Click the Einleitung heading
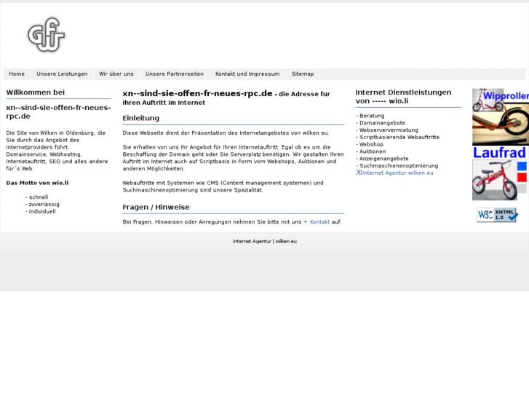This screenshot has height=397, width=529. click(141, 118)
